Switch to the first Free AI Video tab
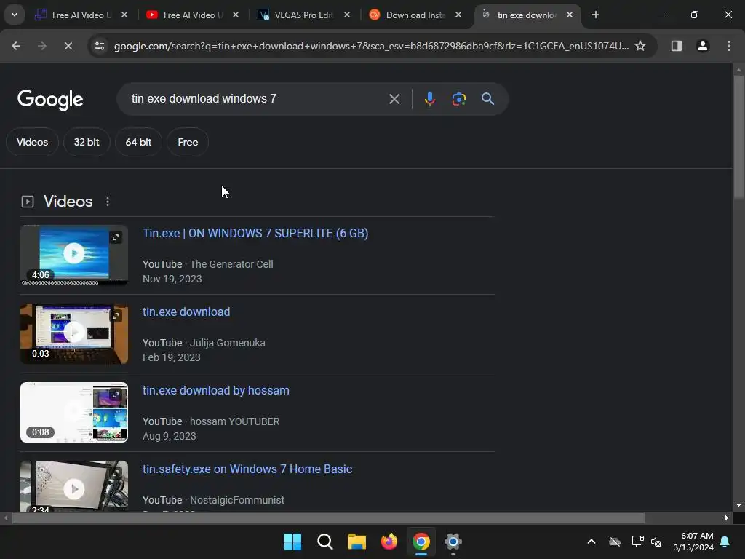The width and height of the screenshot is (745, 559). click(81, 15)
